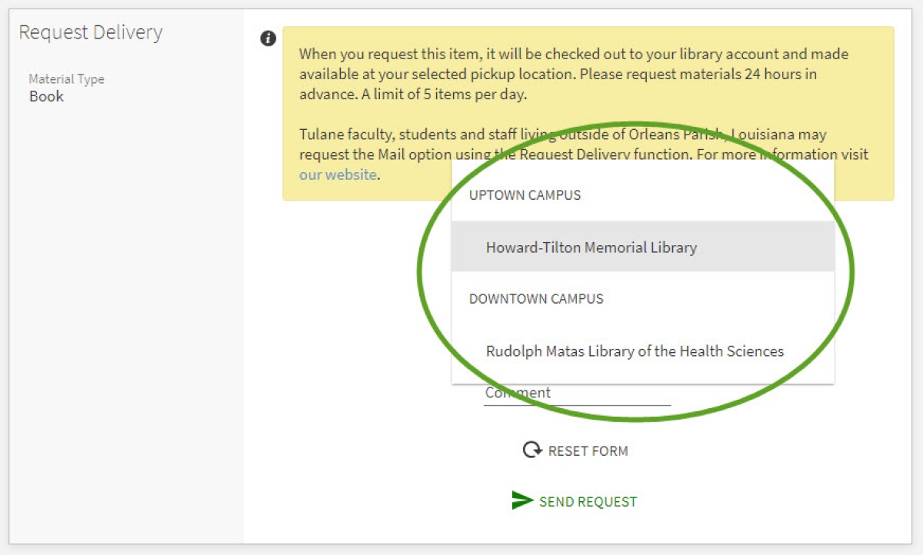Click the 'Tulane faculty, students and staff' sentence
The height and width of the screenshot is (555, 923).
(400, 135)
